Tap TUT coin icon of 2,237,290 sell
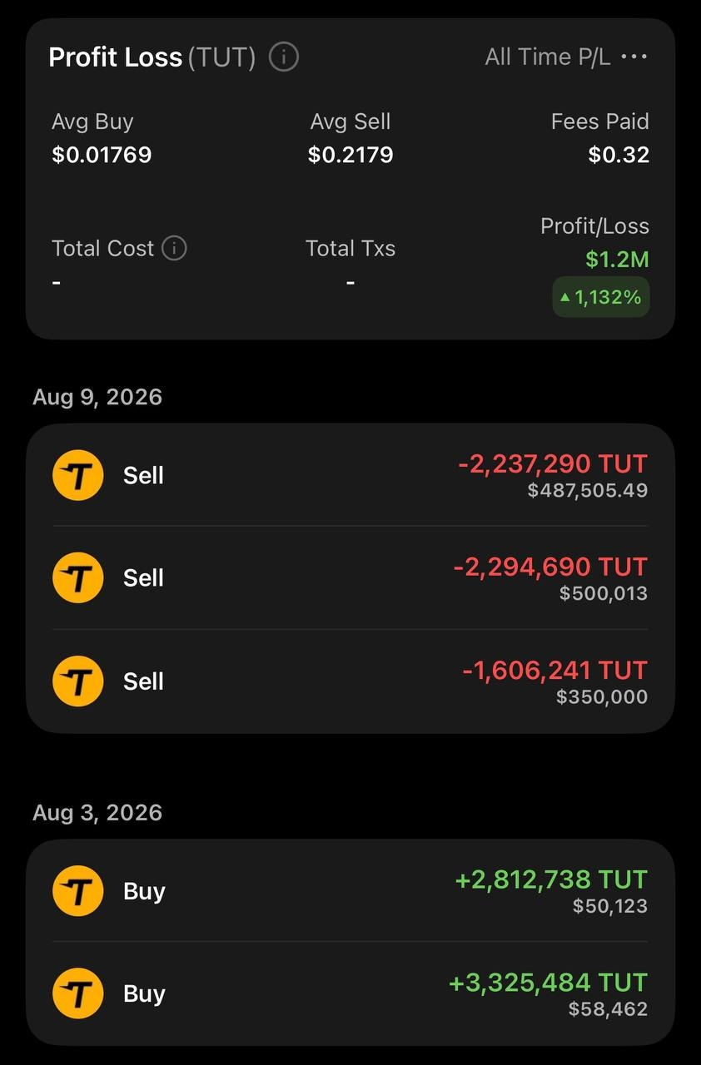Viewport: 701px width, 1065px height. coord(78,476)
